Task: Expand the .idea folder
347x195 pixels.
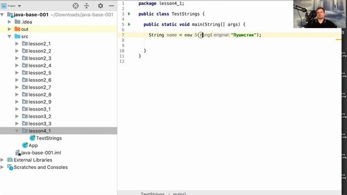Action: click(10, 22)
